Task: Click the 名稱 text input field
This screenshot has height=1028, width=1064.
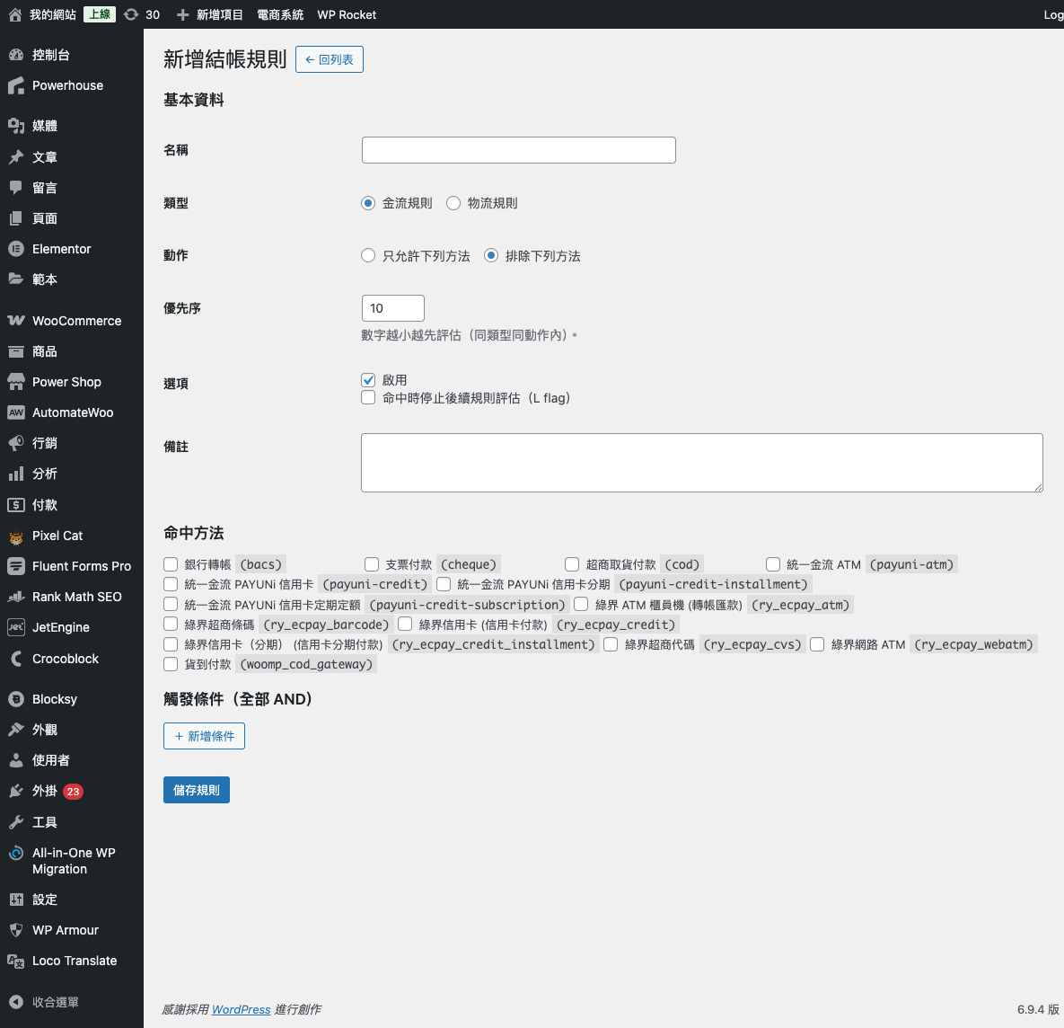Action: (518, 150)
